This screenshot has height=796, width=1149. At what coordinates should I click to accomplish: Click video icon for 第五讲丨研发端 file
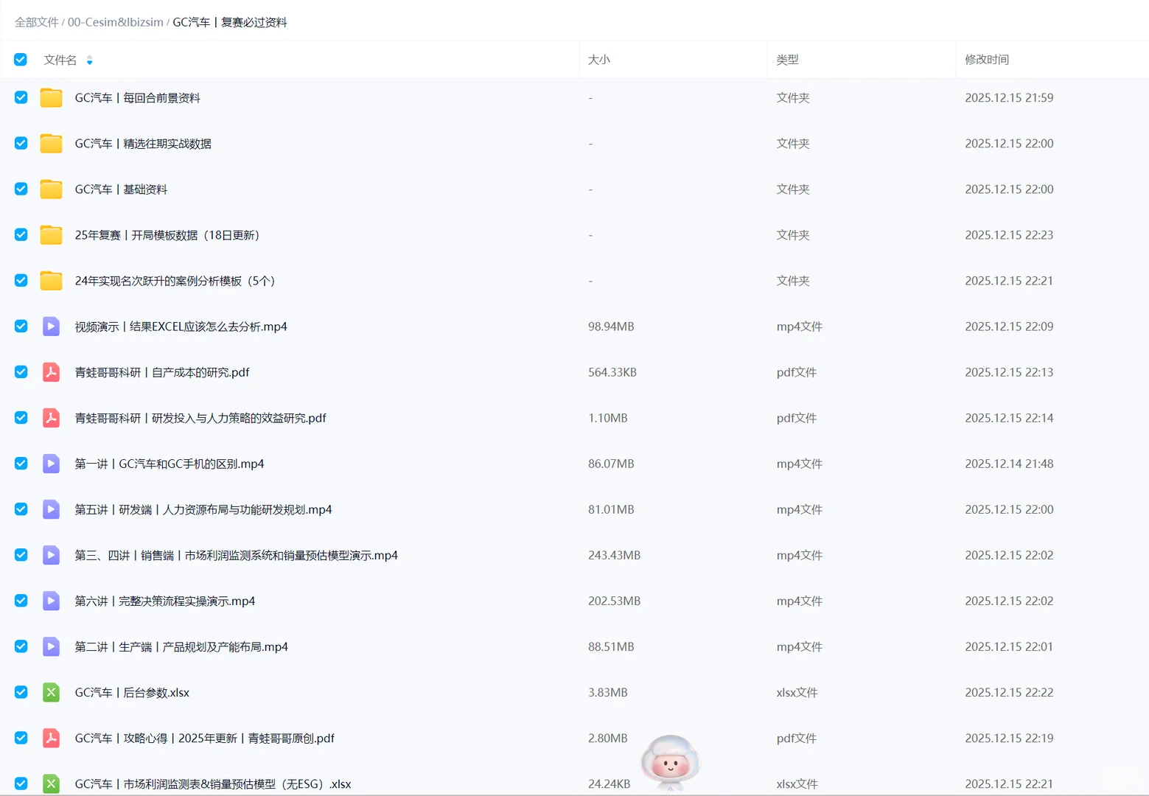[x=51, y=509]
